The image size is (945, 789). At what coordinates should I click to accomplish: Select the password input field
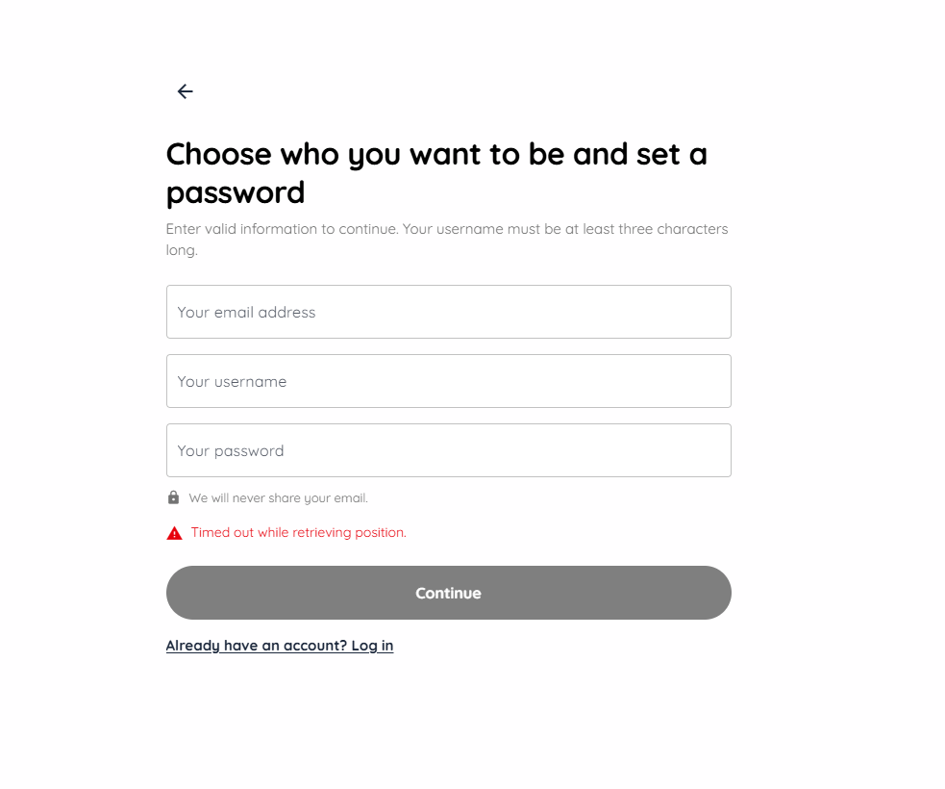click(448, 450)
